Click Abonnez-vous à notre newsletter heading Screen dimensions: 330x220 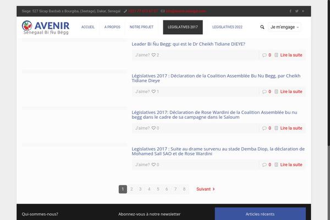point(149,214)
